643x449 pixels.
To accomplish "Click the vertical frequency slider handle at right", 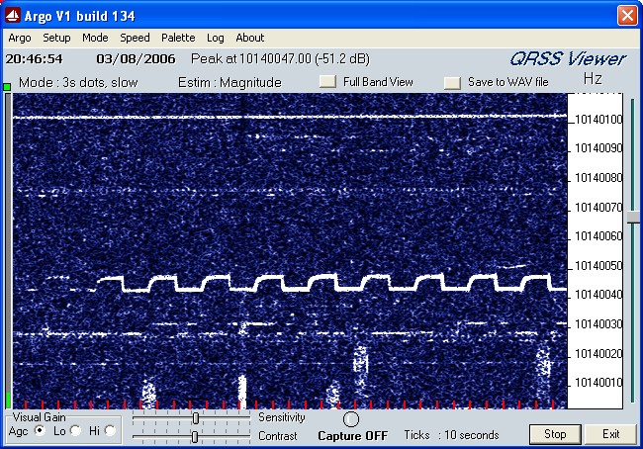I will (x=633, y=217).
